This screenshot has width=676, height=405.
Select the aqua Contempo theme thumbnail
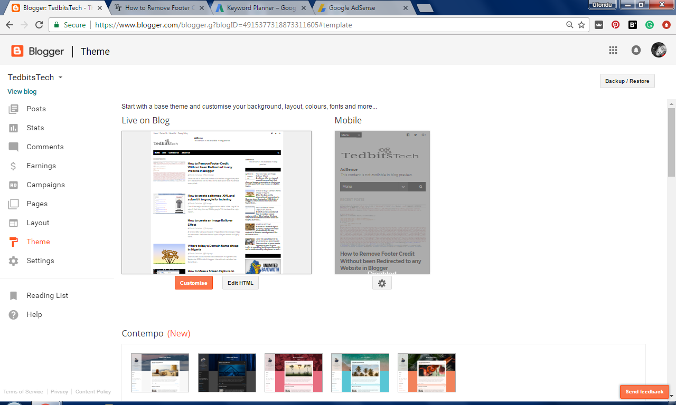pyautogui.click(x=360, y=373)
